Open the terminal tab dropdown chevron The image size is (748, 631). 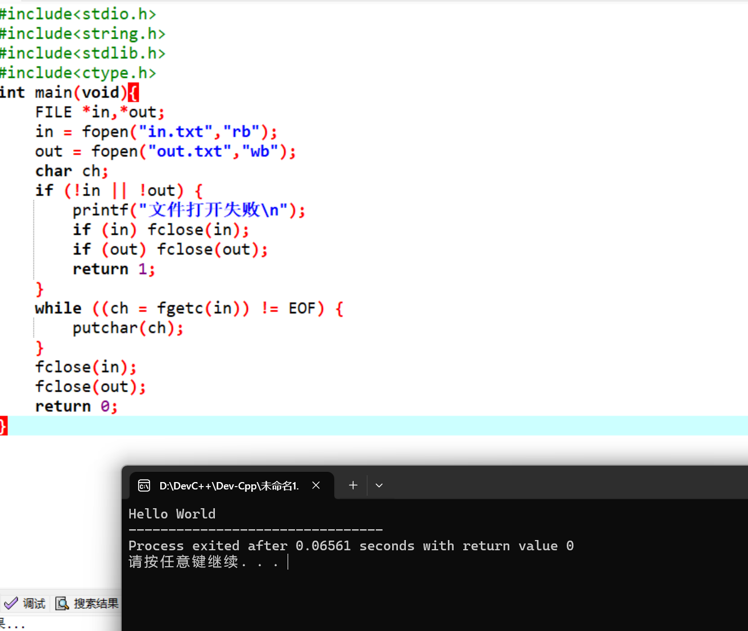[x=379, y=485]
